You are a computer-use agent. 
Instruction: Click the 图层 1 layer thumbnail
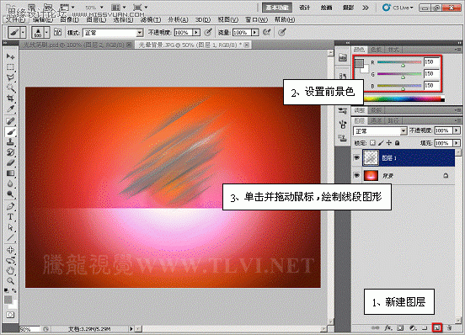coord(371,158)
